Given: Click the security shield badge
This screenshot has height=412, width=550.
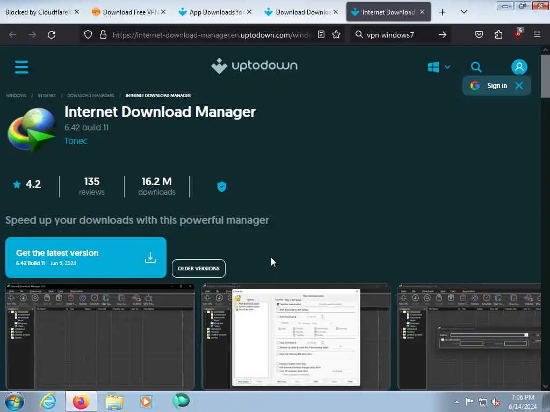Looking at the screenshot, I should [222, 186].
